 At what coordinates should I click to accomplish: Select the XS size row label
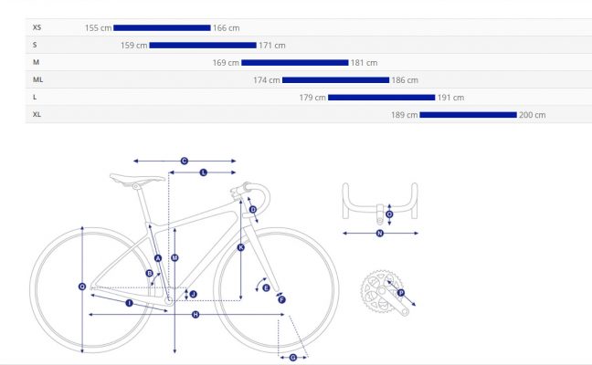coord(37,27)
